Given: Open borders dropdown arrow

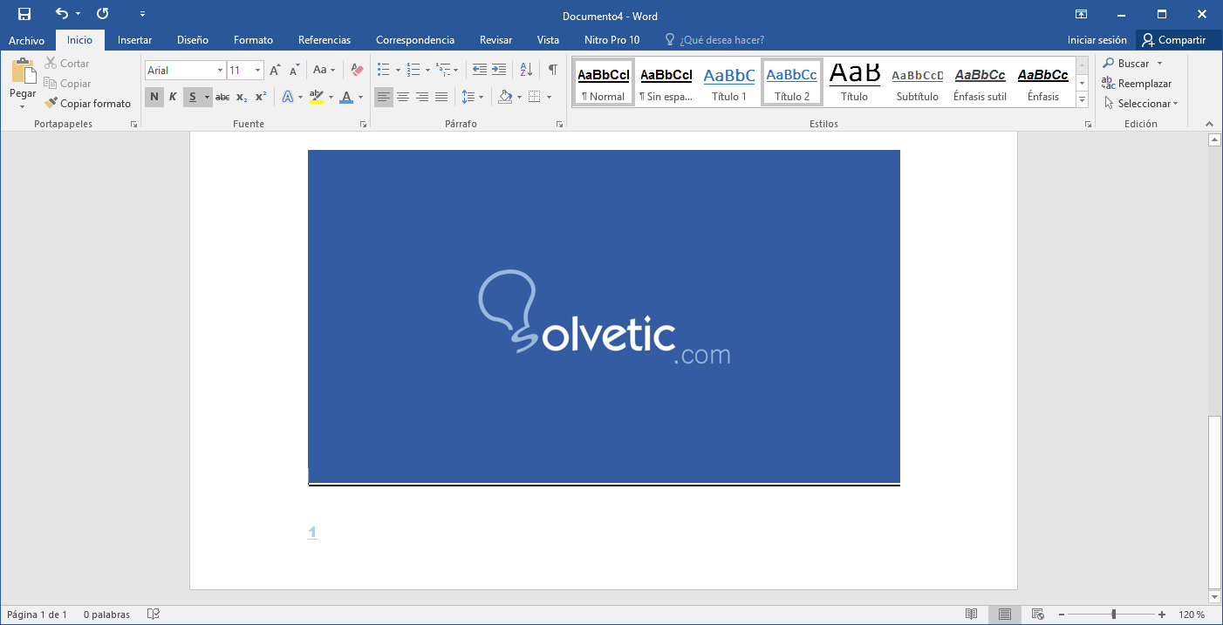Looking at the screenshot, I should click(x=548, y=97).
